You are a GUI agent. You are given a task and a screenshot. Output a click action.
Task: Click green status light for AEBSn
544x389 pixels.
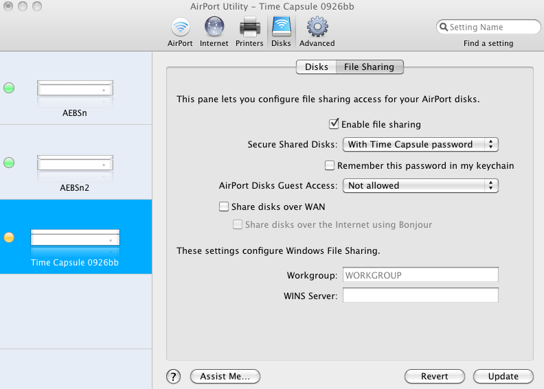coord(9,88)
